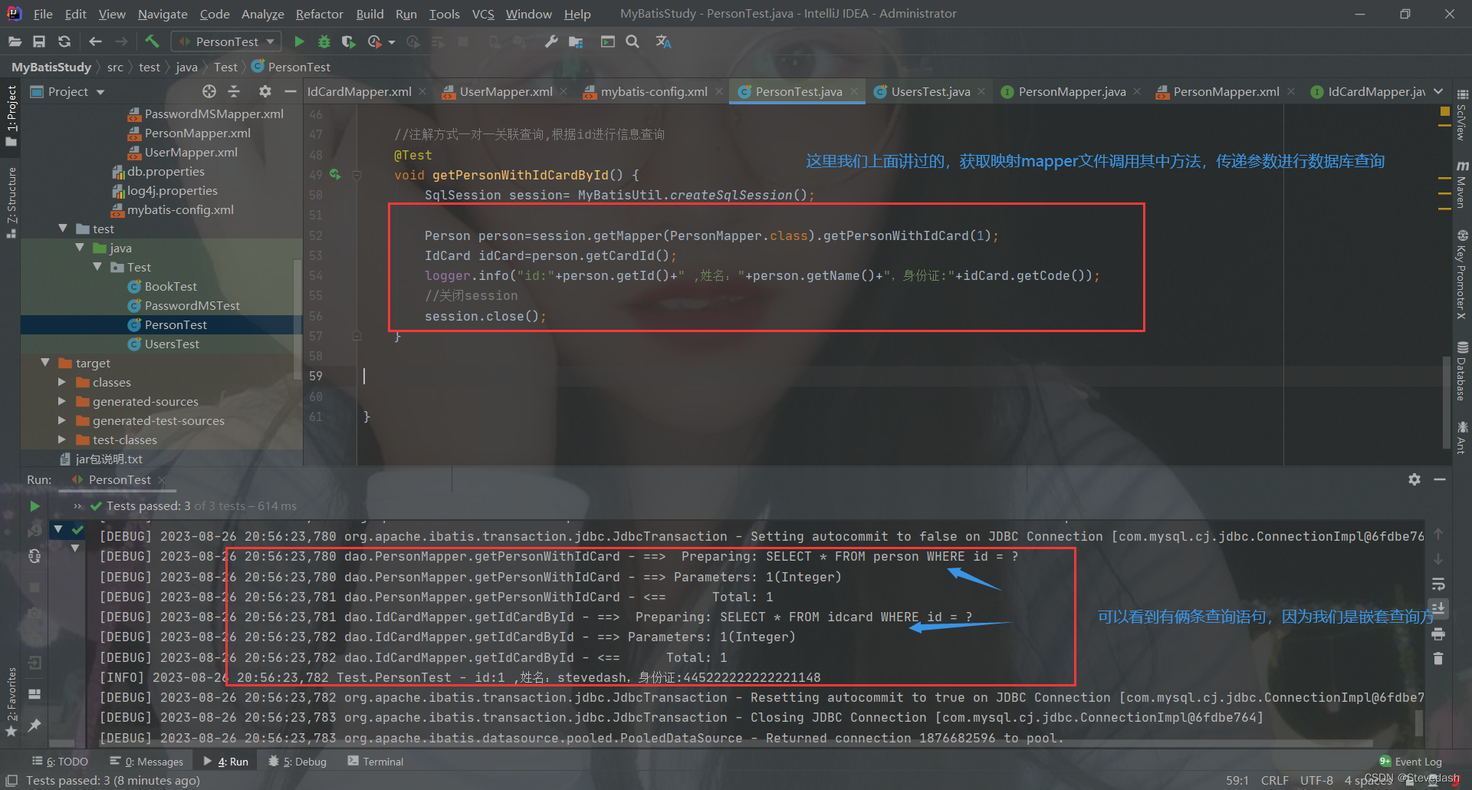Run PersonTest with the green play icon
Screen dimensions: 1472x790
pos(299,41)
